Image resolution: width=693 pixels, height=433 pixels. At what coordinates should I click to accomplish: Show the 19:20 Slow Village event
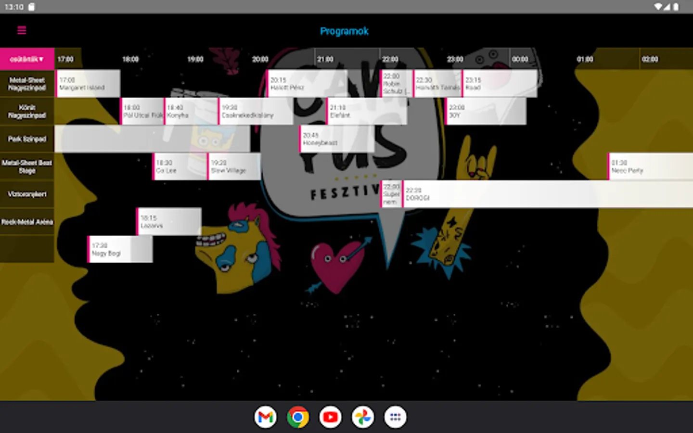[234, 166]
